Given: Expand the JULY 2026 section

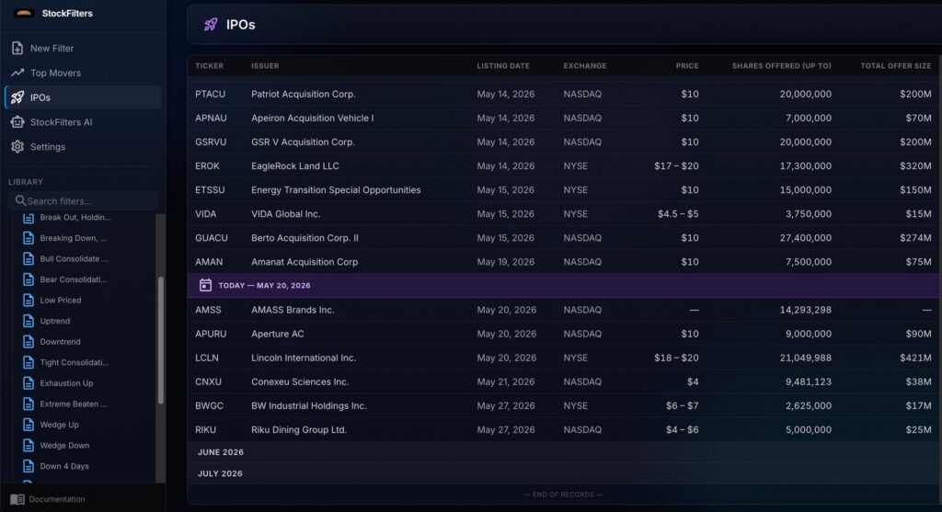Looking at the screenshot, I should click(x=220, y=473).
